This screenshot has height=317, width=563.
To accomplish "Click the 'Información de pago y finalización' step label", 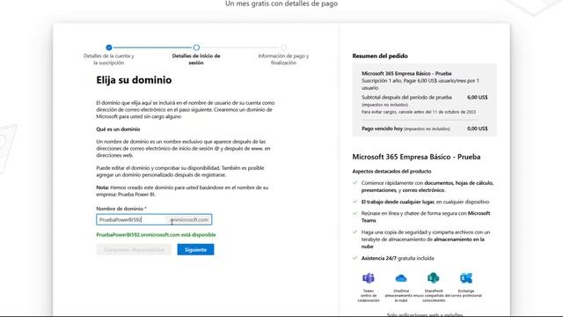I will click(283, 59).
